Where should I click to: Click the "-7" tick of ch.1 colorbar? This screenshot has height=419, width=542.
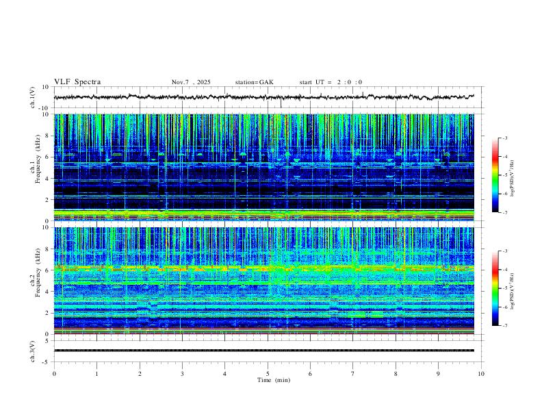[504, 212]
